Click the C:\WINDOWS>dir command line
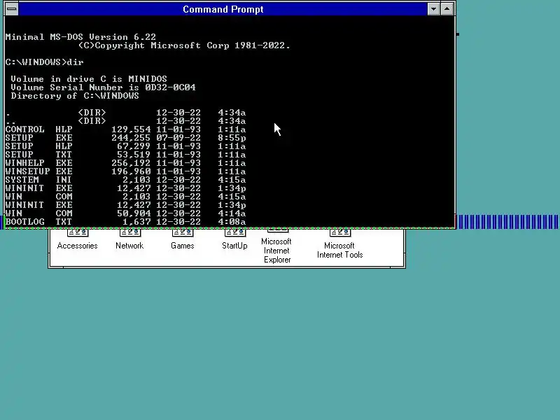This screenshot has height=420, width=560. pos(44,62)
